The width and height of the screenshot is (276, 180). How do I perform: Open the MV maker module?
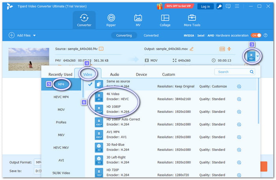[x=138, y=20]
